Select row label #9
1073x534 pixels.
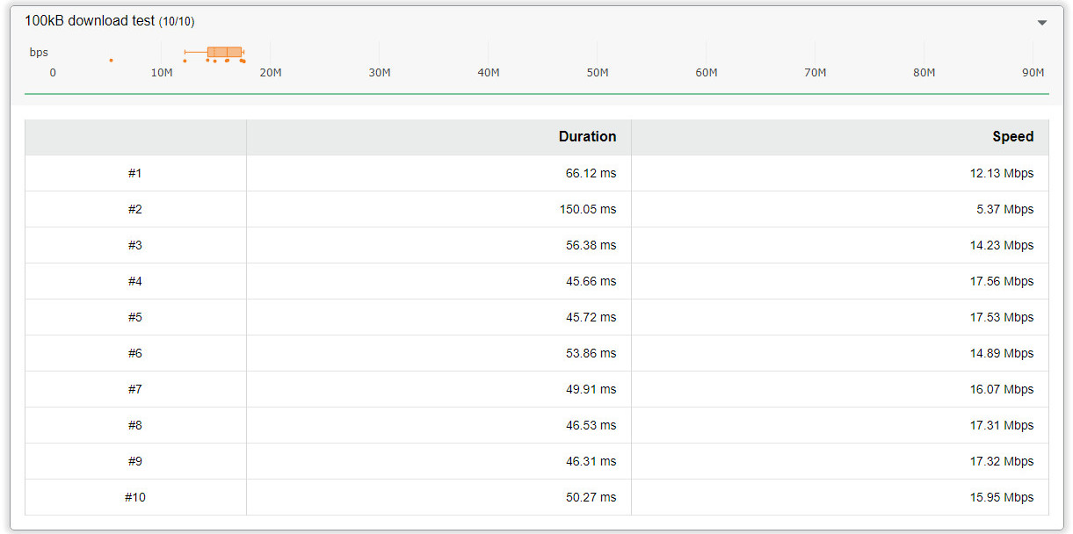pyautogui.click(x=134, y=461)
